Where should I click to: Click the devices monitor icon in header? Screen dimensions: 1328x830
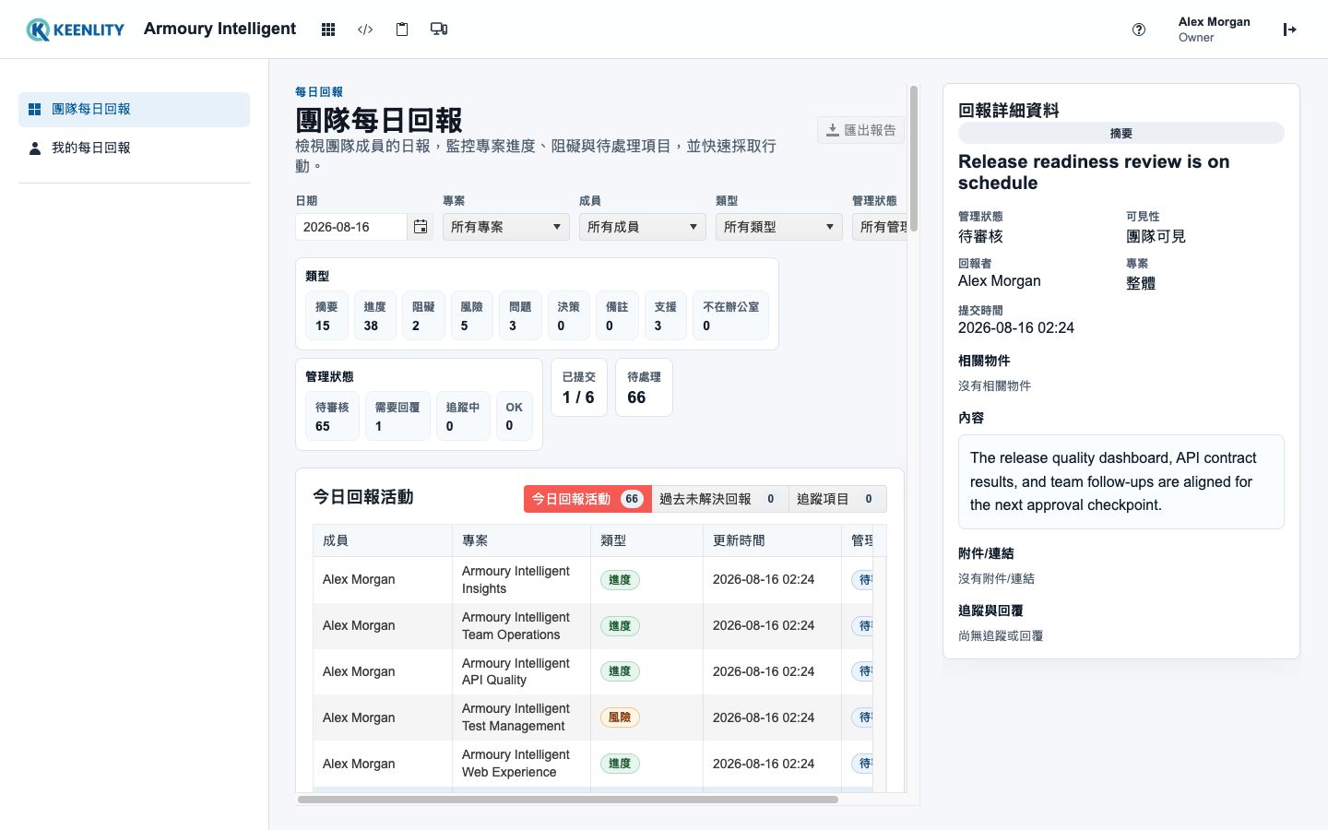click(x=439, y=30)
